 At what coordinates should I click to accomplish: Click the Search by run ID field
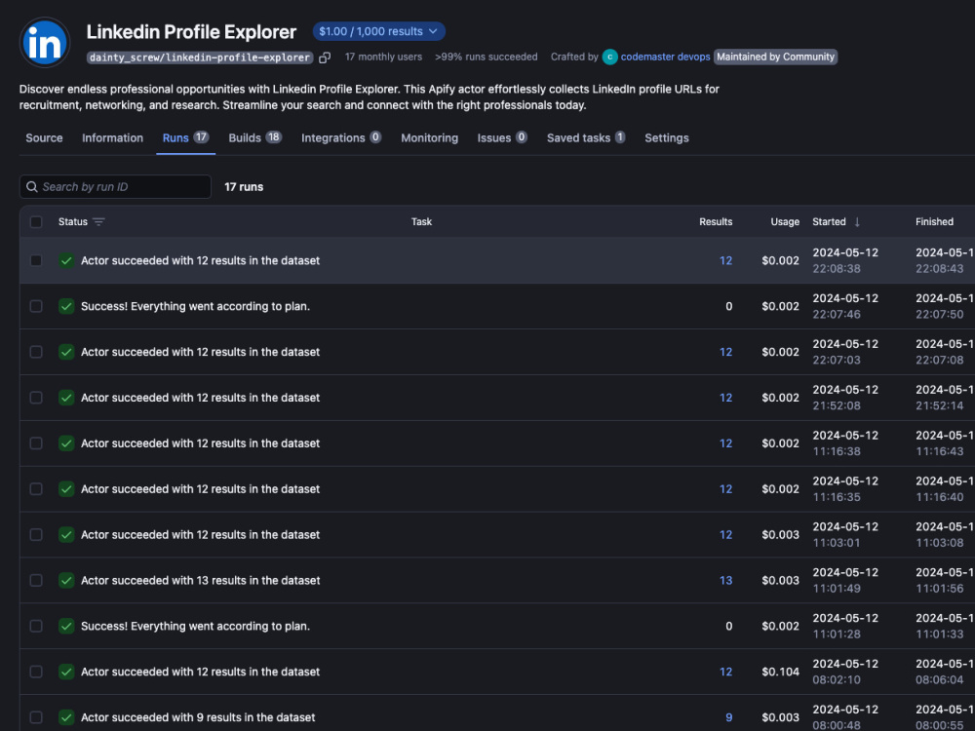116,186
